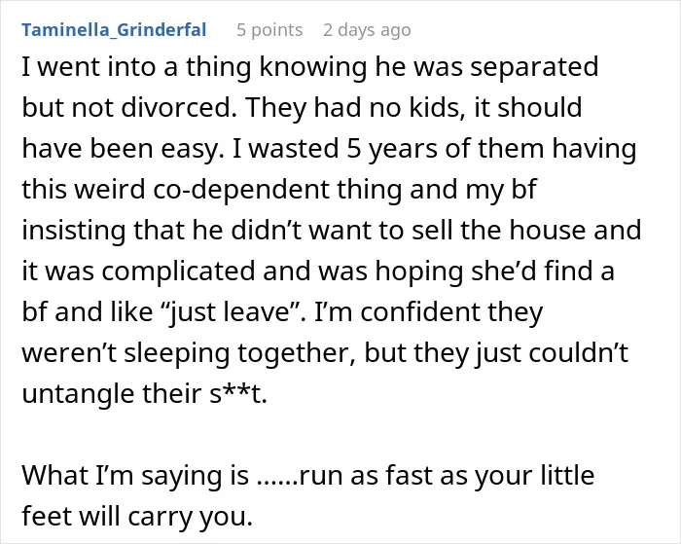Click the closing line "feet will carry you"
Screen dimensions: 681x544
coord(136,516)
